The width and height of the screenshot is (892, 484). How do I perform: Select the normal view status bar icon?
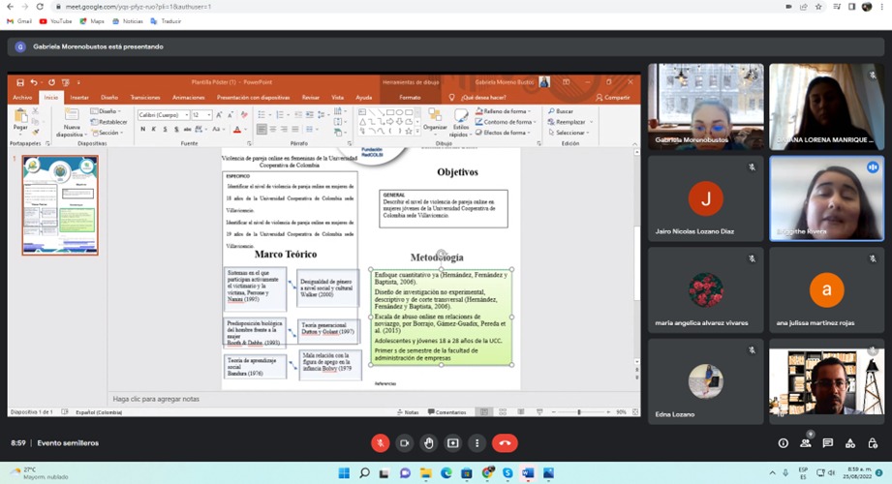pos(484,411)
